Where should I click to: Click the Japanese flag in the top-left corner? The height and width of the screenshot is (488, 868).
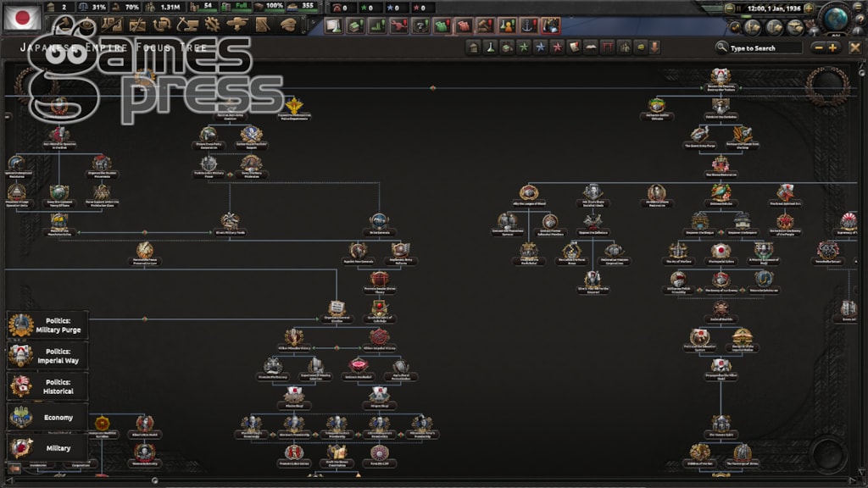(22, 15)
